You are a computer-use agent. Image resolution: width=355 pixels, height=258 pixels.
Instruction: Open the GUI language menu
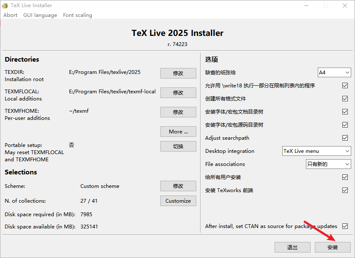pos(40,15)
